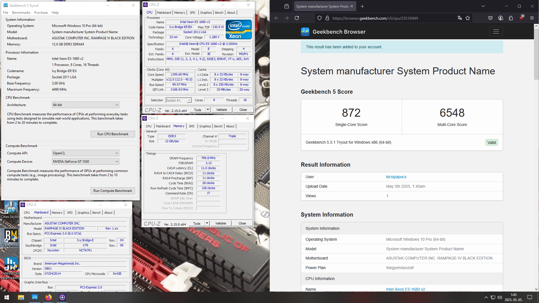
Task: Open the Benchmarks menu in Geekbench
Action: 21,13
